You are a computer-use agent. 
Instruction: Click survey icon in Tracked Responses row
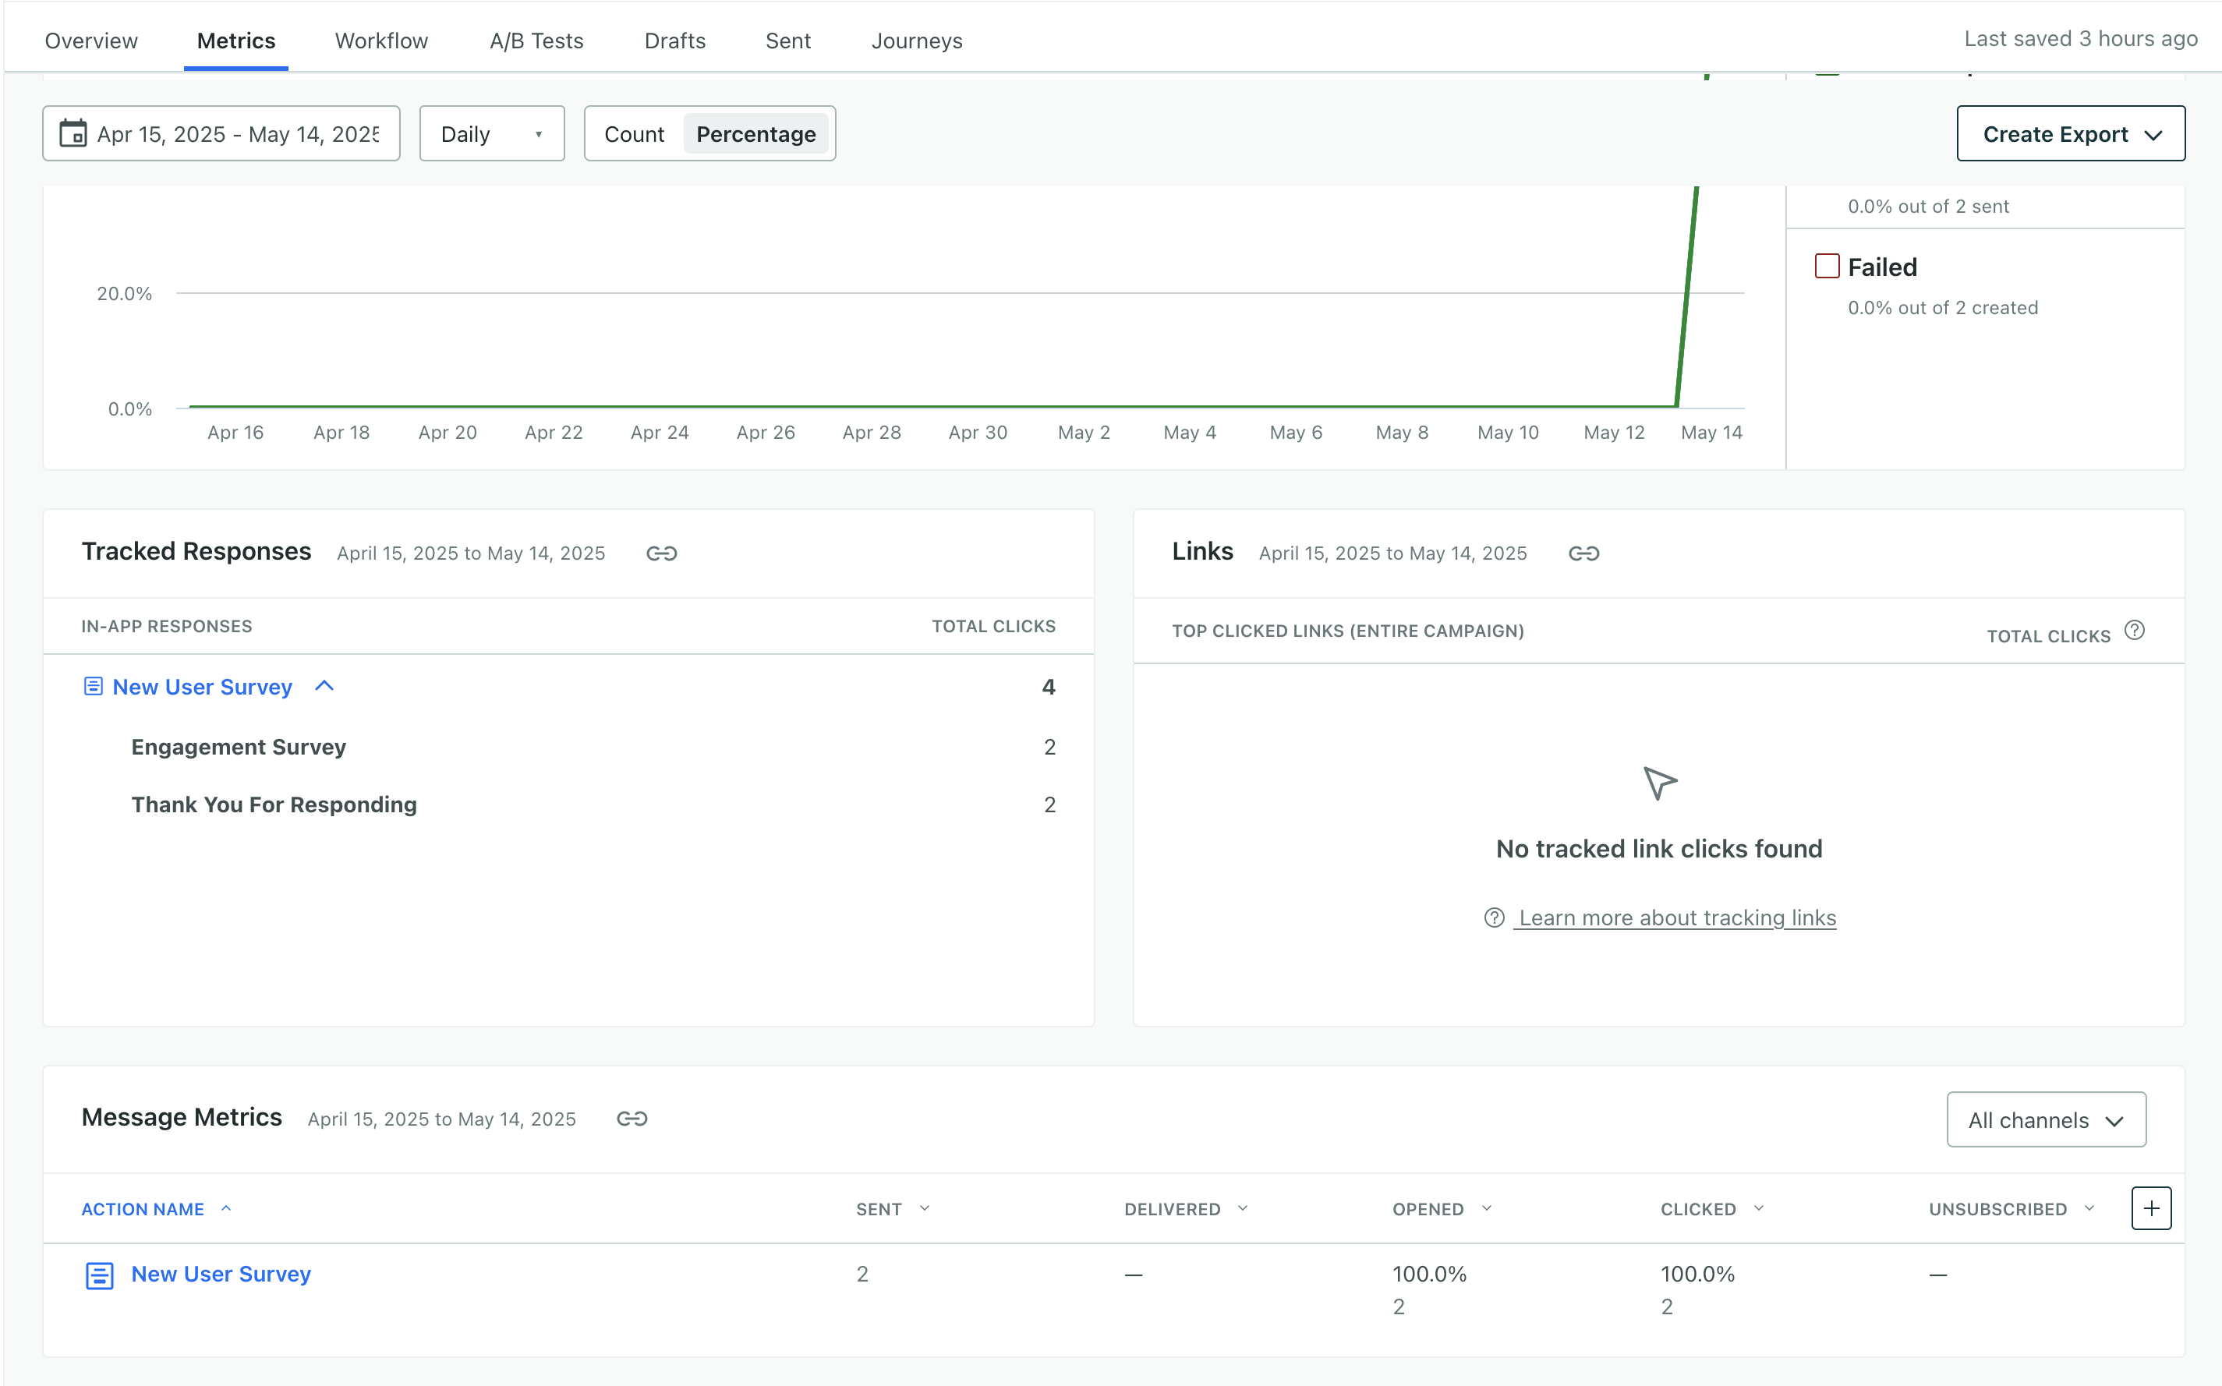tap(93, 686)
